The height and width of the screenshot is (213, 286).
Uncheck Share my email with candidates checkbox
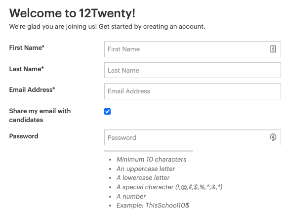[x=107, y=111]
